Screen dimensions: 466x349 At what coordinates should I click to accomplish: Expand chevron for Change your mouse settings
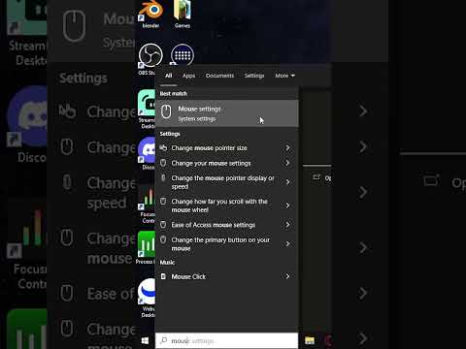pyautogui.click(x=287, y=163)
